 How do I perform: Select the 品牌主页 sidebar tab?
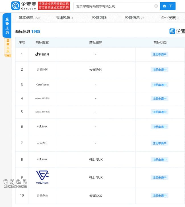click(8, 48)
